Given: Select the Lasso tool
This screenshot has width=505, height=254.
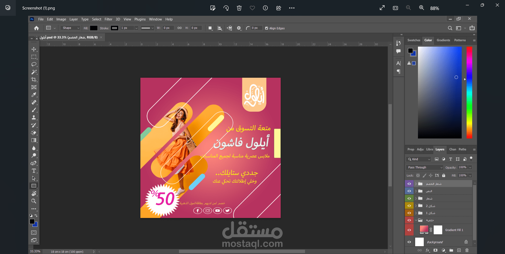Looking at the screenshot, I should (34, 64).
